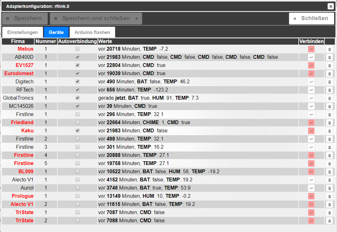This screenshot has height=232, width=337.
Task: Click connect icon for Eurodomest
Action: coord(311,74)
